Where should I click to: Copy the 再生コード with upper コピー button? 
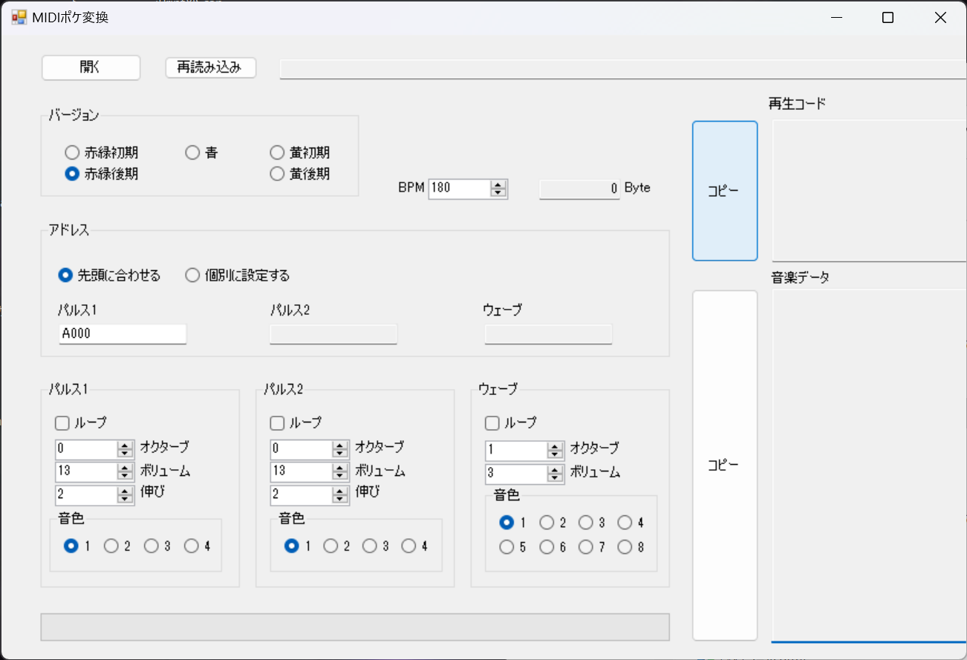coord(724,191)
